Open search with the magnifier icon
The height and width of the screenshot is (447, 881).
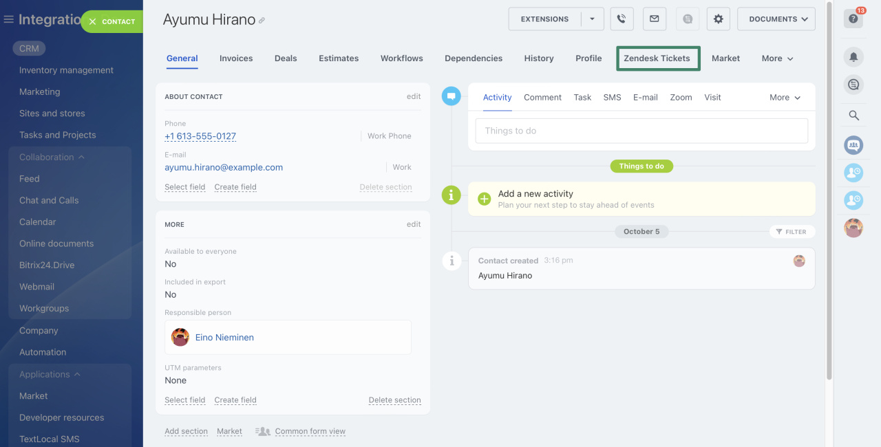click(853, 115)
